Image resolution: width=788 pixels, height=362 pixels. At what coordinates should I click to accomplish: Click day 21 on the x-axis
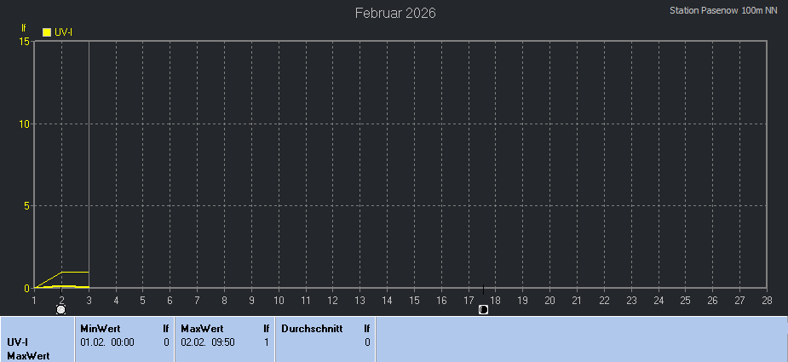click(x=577, y=300)
